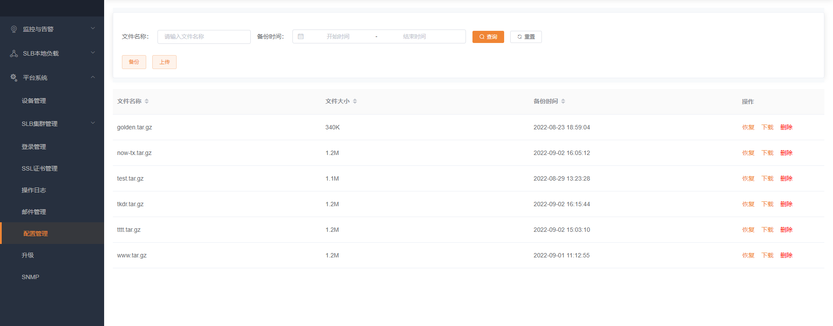Go to SSL证书管理 page

pos(39,168)
